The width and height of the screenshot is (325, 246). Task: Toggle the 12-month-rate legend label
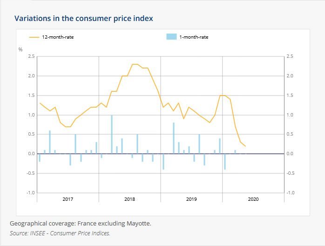(58, 37)
